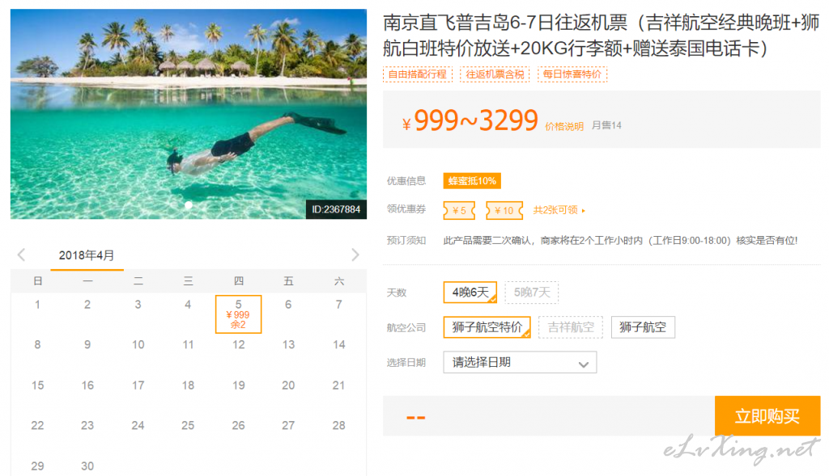Pick April 5 priced ¥999 in calendar

(239, 314)
